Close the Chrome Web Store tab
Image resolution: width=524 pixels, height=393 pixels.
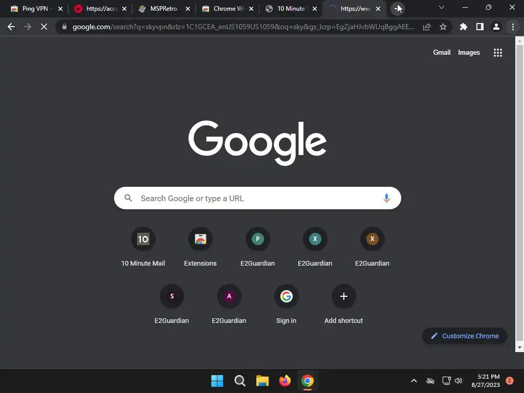point(251,9)
